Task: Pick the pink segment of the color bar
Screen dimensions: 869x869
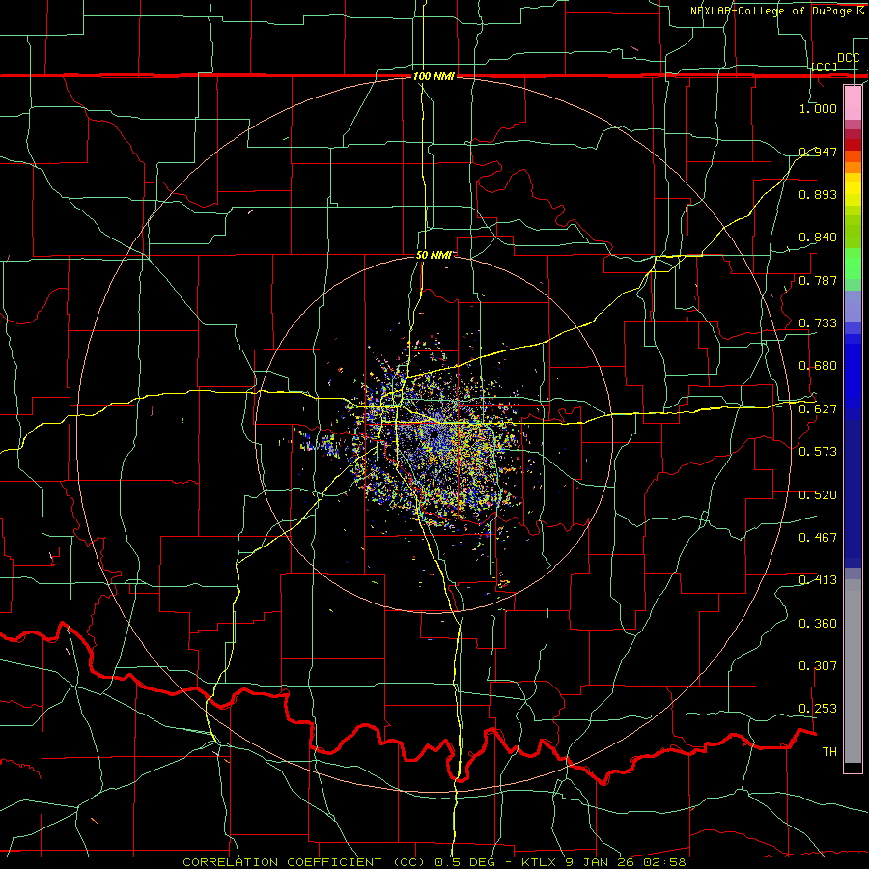Action: [x=853, y=103]
